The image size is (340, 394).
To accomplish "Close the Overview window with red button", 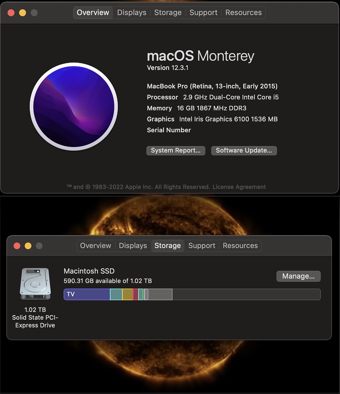I will 11,13.
